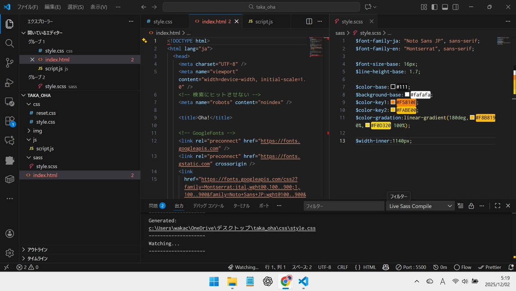
Task: Switch to the 問題 panel tab
Action: click(157, 206)
